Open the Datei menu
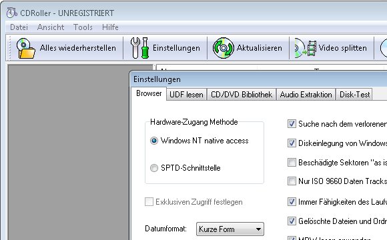Image resolution: width=387 pixels, height=240 pixels. [x=19, y=27]
